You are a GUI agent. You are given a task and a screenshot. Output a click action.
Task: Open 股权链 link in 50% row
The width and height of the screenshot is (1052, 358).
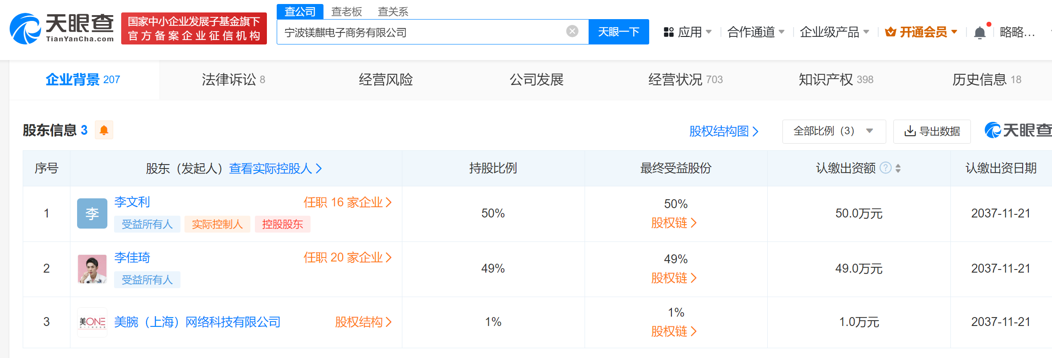click(674, 223)
